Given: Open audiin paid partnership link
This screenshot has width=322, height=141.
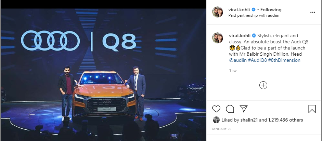Looking at the screenshot, I should [273, 15].
